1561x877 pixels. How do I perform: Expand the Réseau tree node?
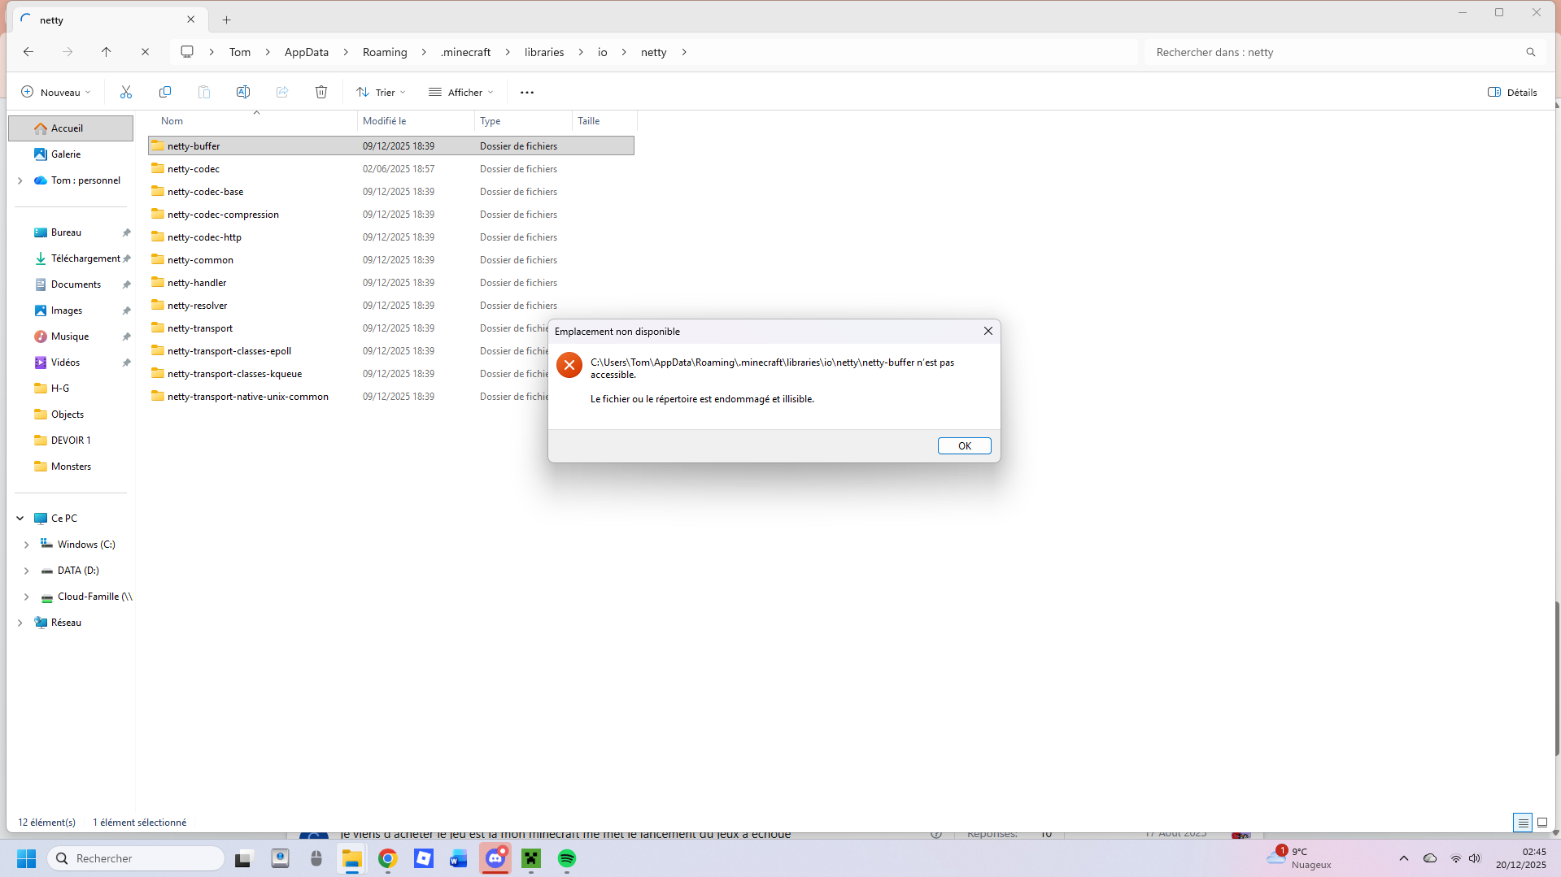(20, 623)
